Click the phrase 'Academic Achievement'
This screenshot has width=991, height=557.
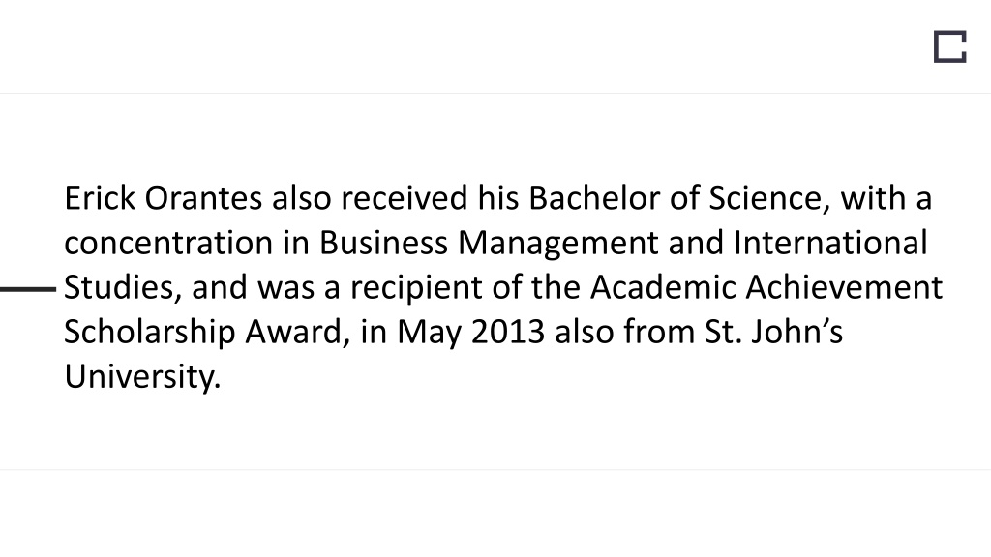[766, 288]
